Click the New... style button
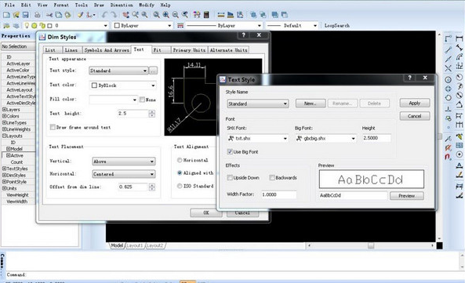 (311, 103)
